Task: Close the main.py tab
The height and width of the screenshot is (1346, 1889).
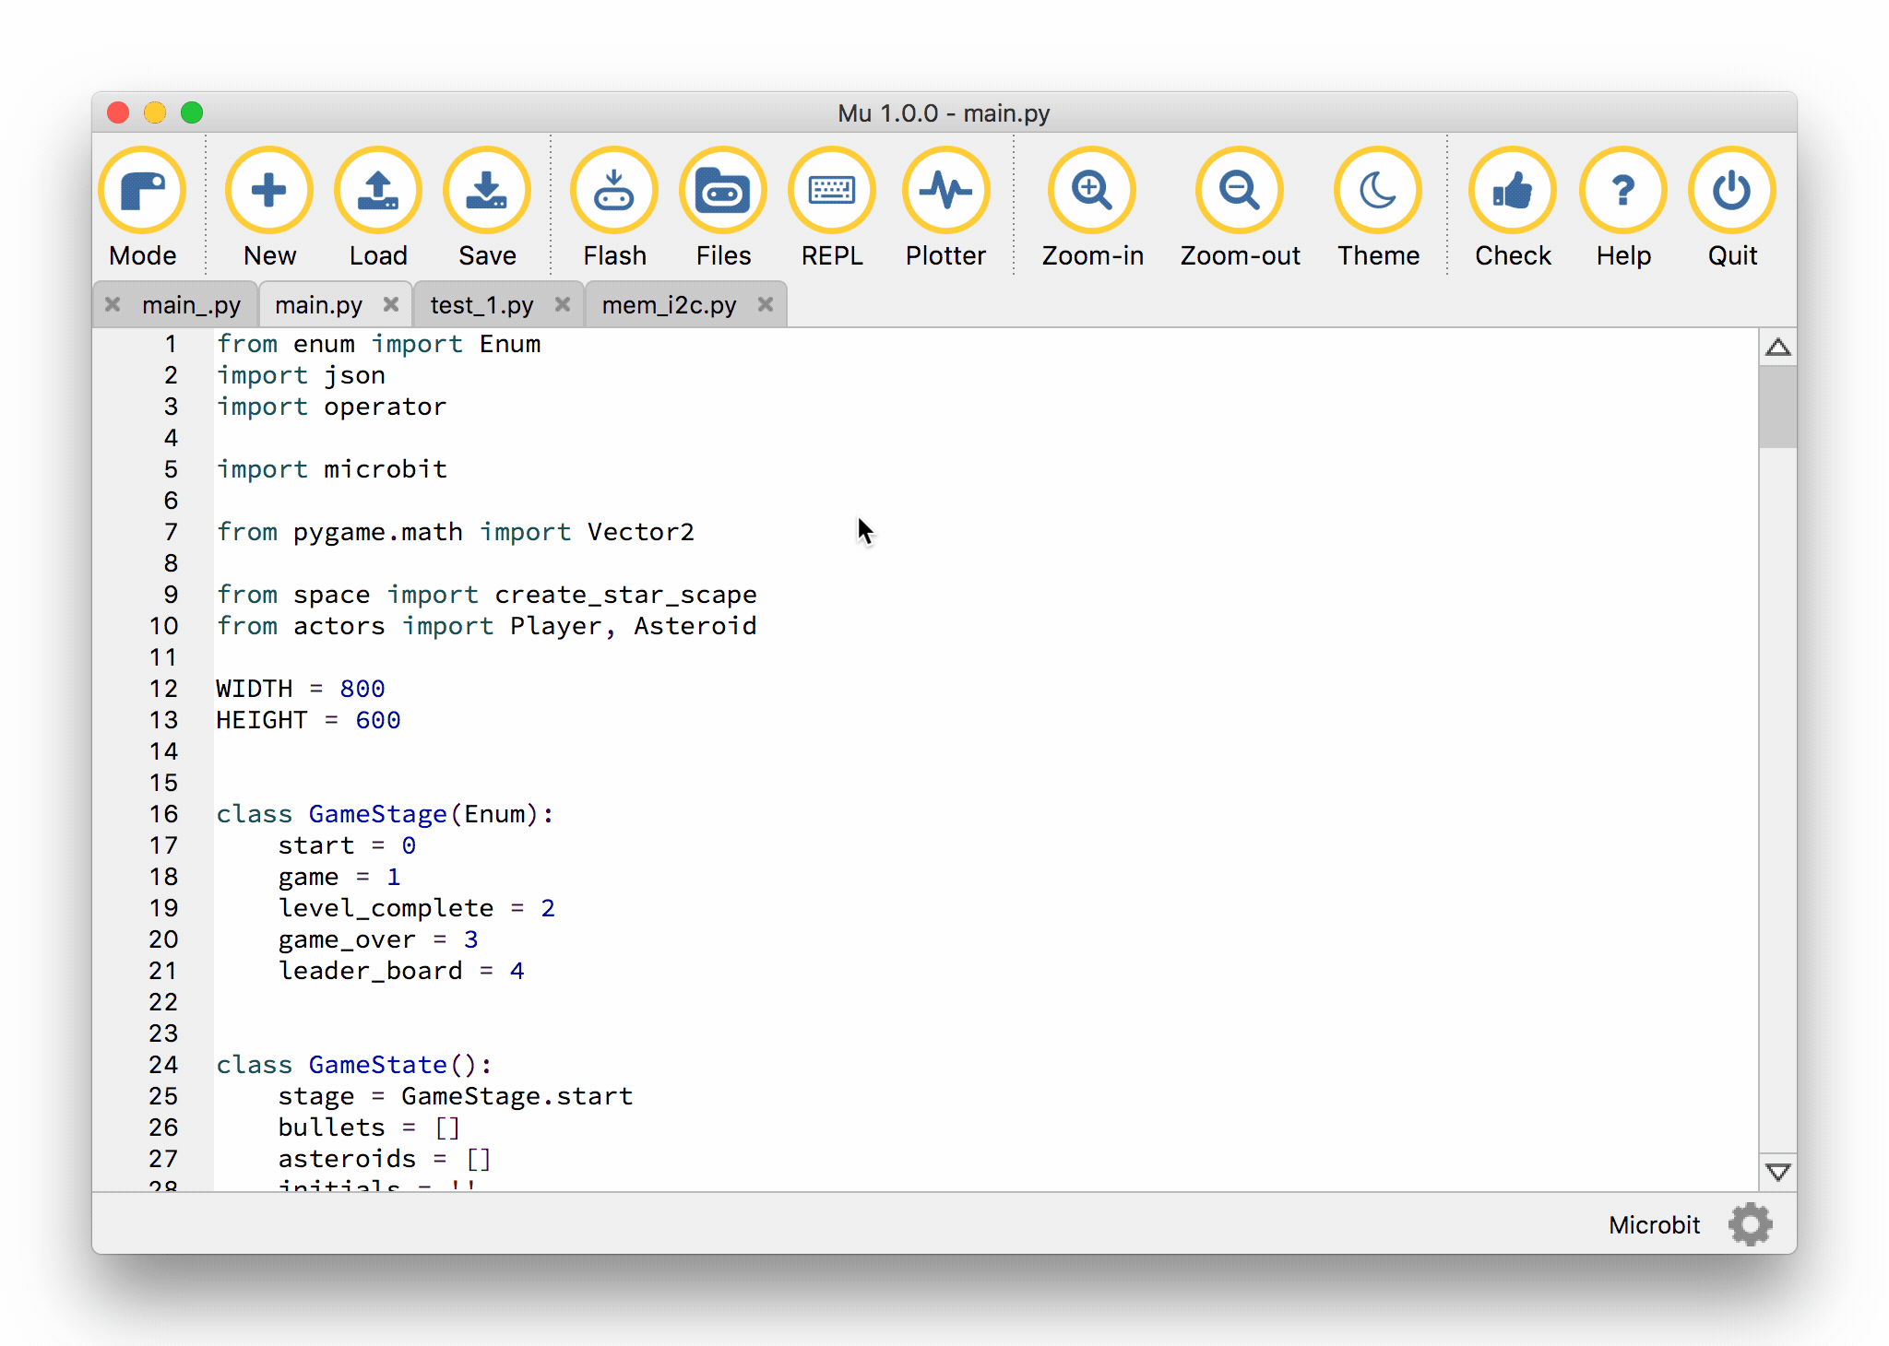Action: click(x=391, y=304)
